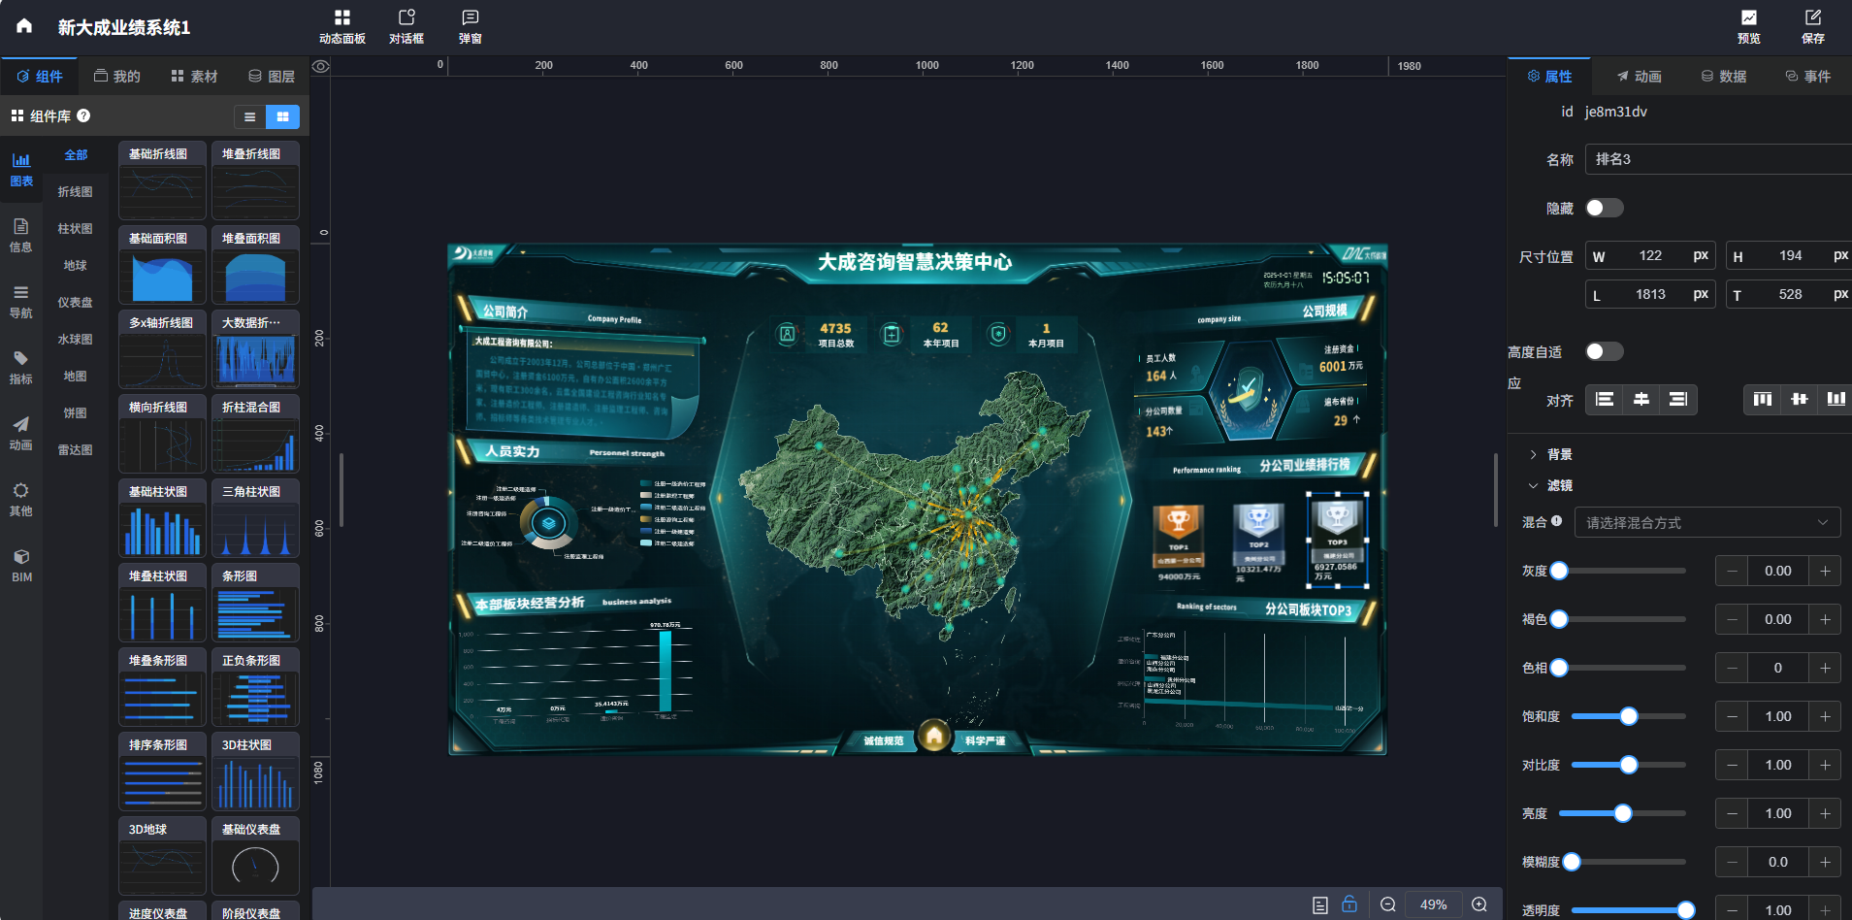Enable the 高度自适应 auto height switch
Viewport: 1852px width, 920px height.
[x=1604, y=351]
